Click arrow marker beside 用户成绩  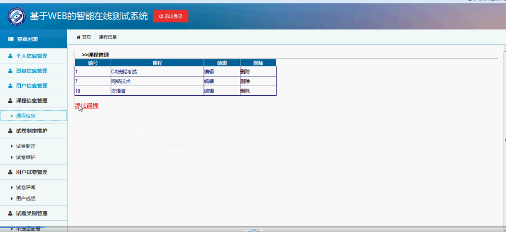tap(12, 199)
